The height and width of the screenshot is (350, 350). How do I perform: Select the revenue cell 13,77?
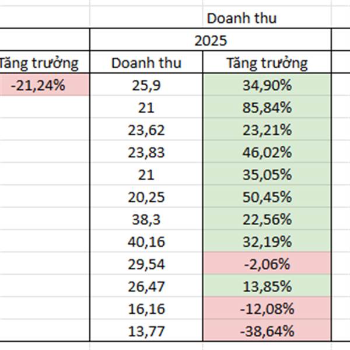tap(146, 330)
